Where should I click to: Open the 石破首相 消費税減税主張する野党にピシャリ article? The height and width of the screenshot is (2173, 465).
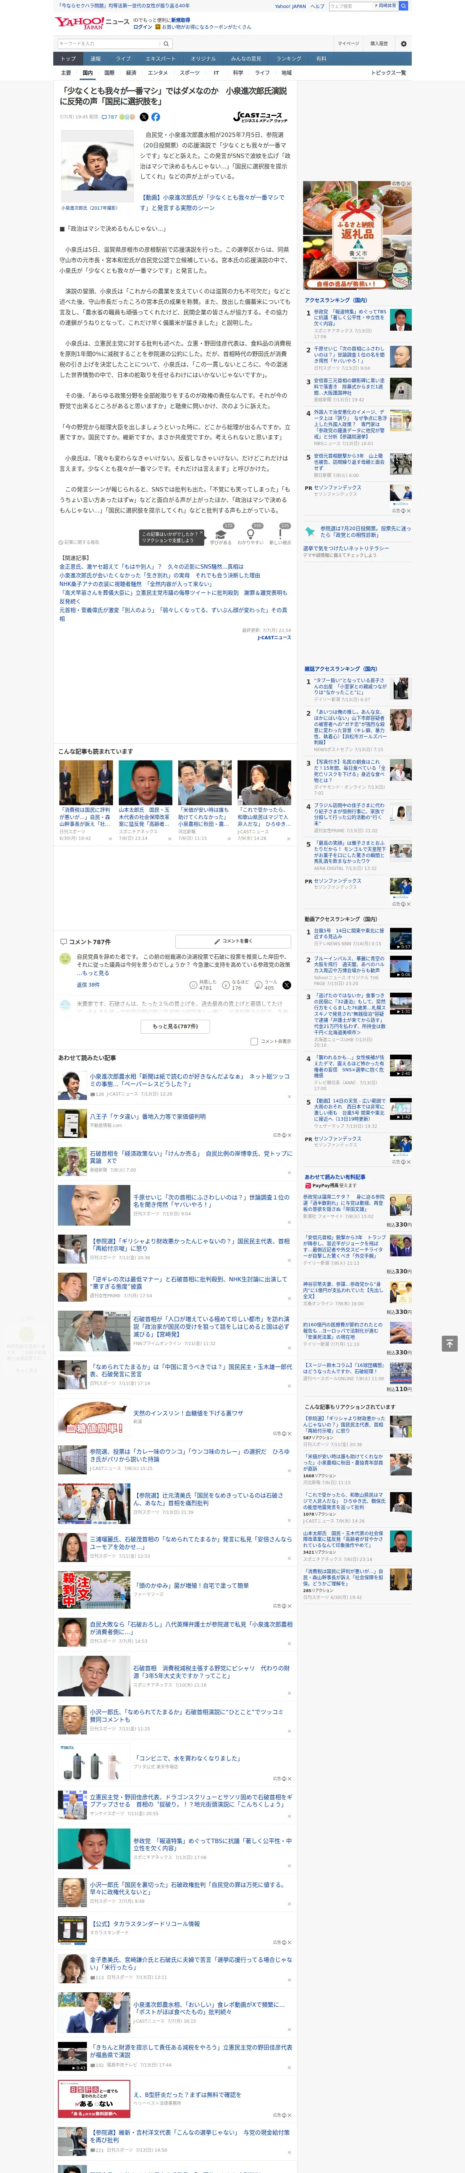pos(211,1672)
